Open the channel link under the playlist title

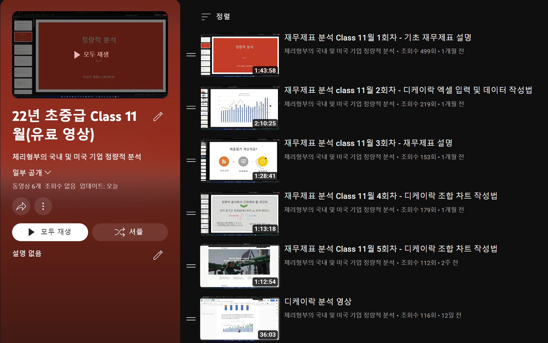tap(77, 157)
